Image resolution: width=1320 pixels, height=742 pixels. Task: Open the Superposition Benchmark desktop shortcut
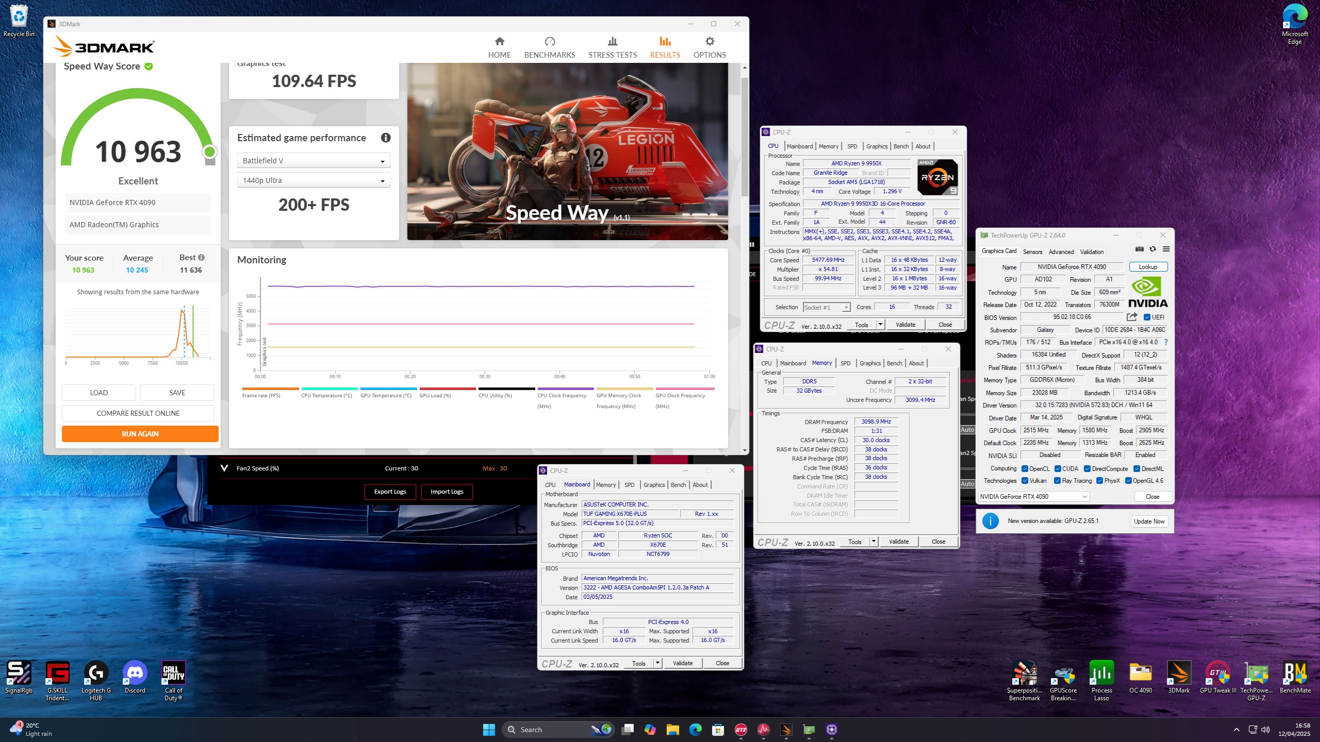coord(1025,681)
